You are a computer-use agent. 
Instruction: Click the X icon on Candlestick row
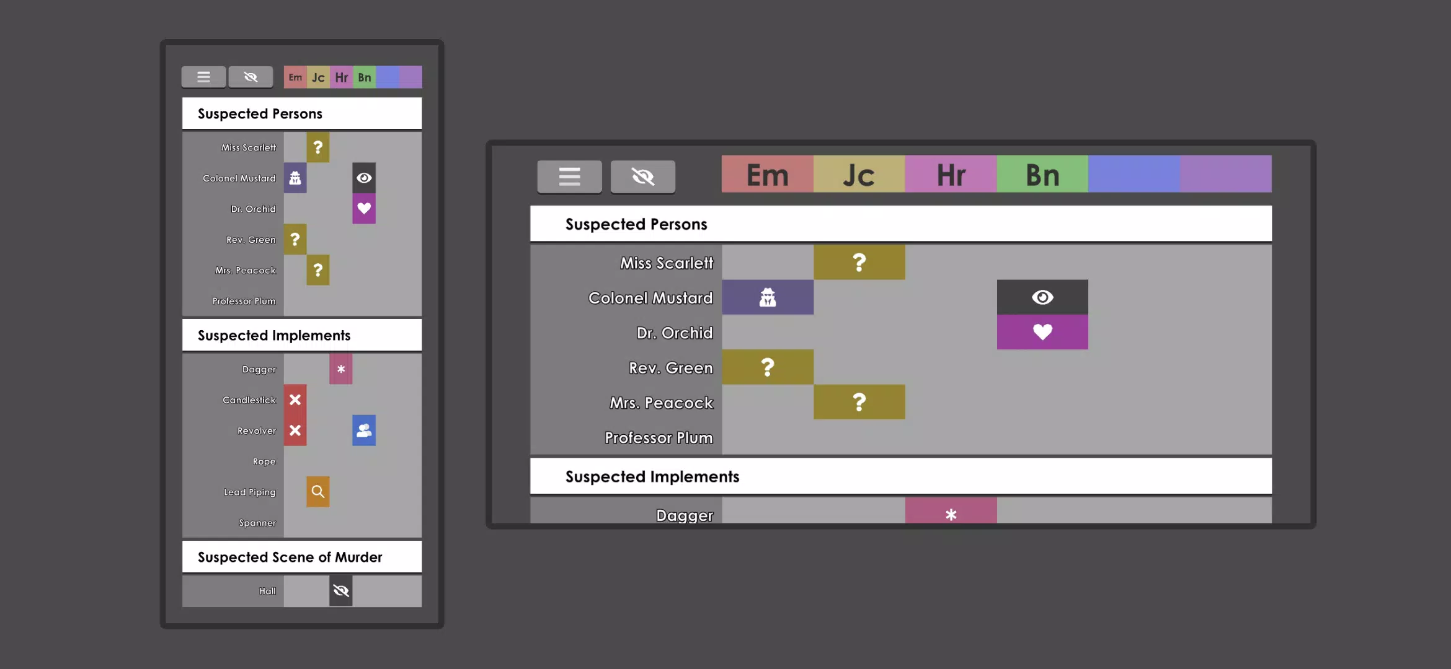coord(295,399)
